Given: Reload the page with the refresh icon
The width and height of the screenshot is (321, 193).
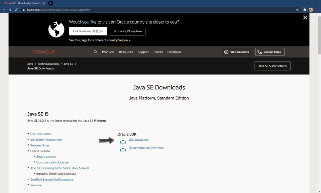Looking at the screenshot, I should 16,10.
